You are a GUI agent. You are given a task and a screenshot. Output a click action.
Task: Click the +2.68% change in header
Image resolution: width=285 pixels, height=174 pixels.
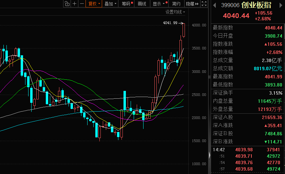click(263, 19)
